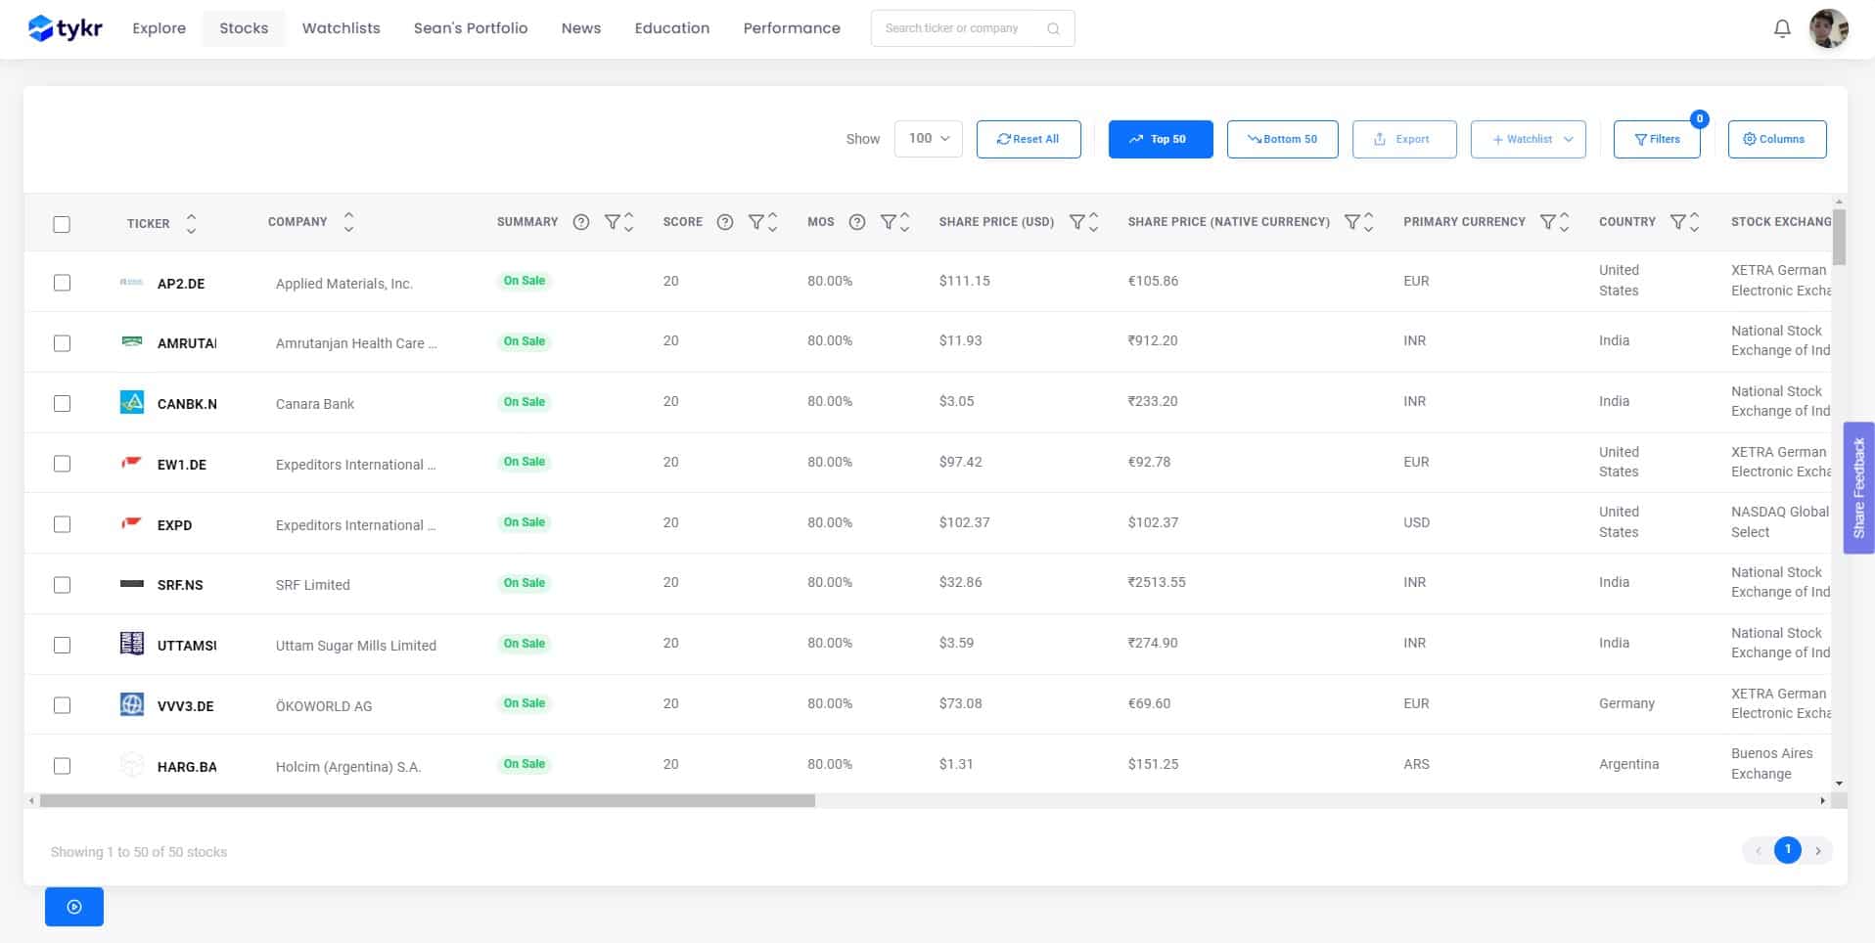This screenshot has height=943, width=1875.
Task: Select the AP2.DE row checkbox
Action: (x=62, y=283)
